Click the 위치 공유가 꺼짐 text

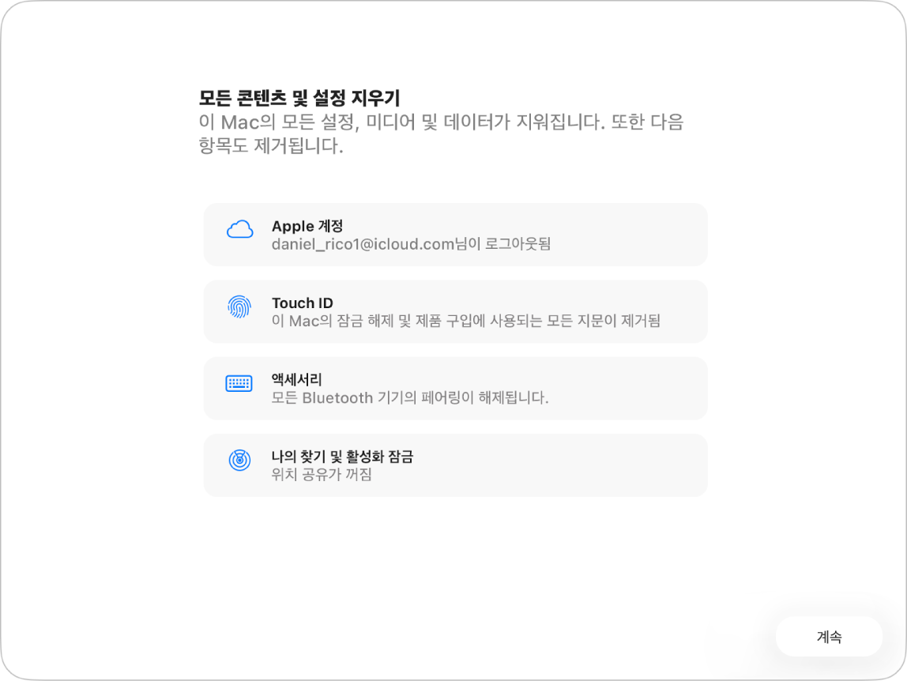pos(319,476)
